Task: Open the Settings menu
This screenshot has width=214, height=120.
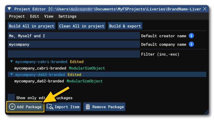Action: 67,16
